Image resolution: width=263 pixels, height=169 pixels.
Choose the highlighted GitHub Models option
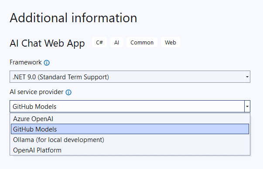pos(130,129)
